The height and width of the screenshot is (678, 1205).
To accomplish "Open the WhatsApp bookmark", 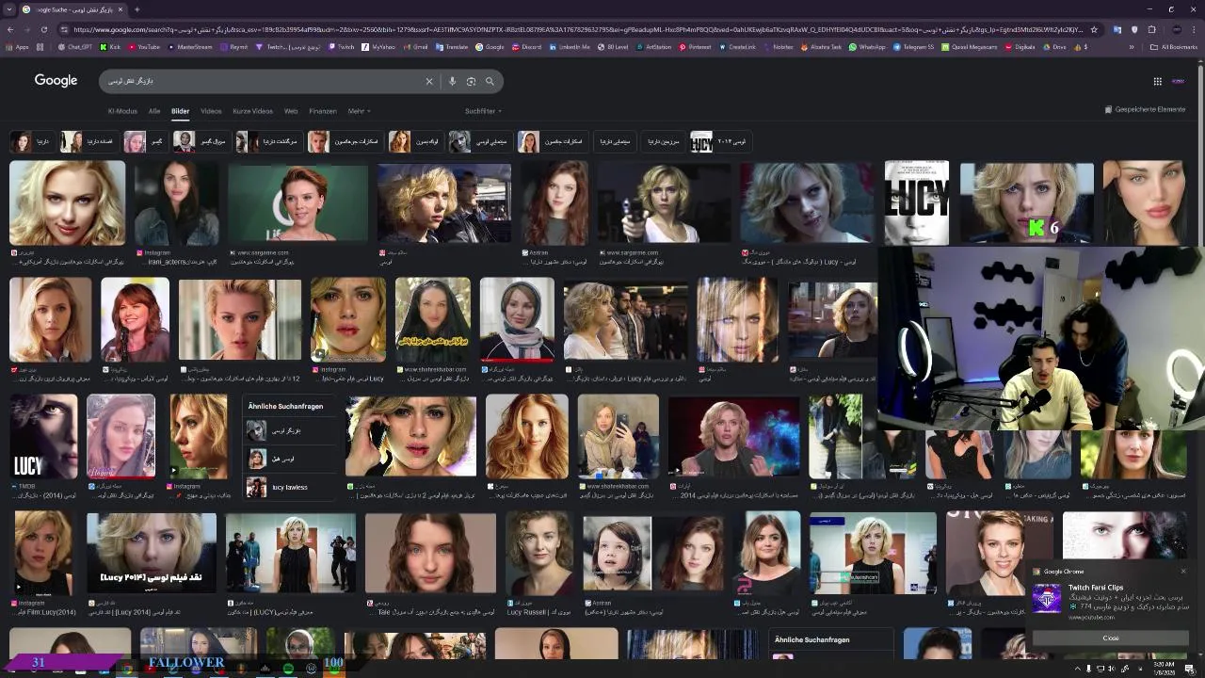I will click(x=867, y=46).
